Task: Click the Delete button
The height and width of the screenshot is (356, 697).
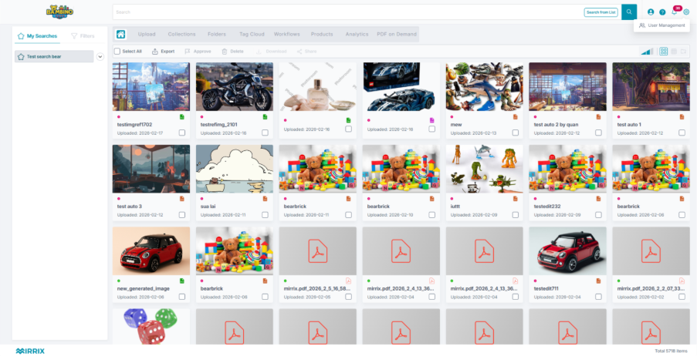Action: 232,52
